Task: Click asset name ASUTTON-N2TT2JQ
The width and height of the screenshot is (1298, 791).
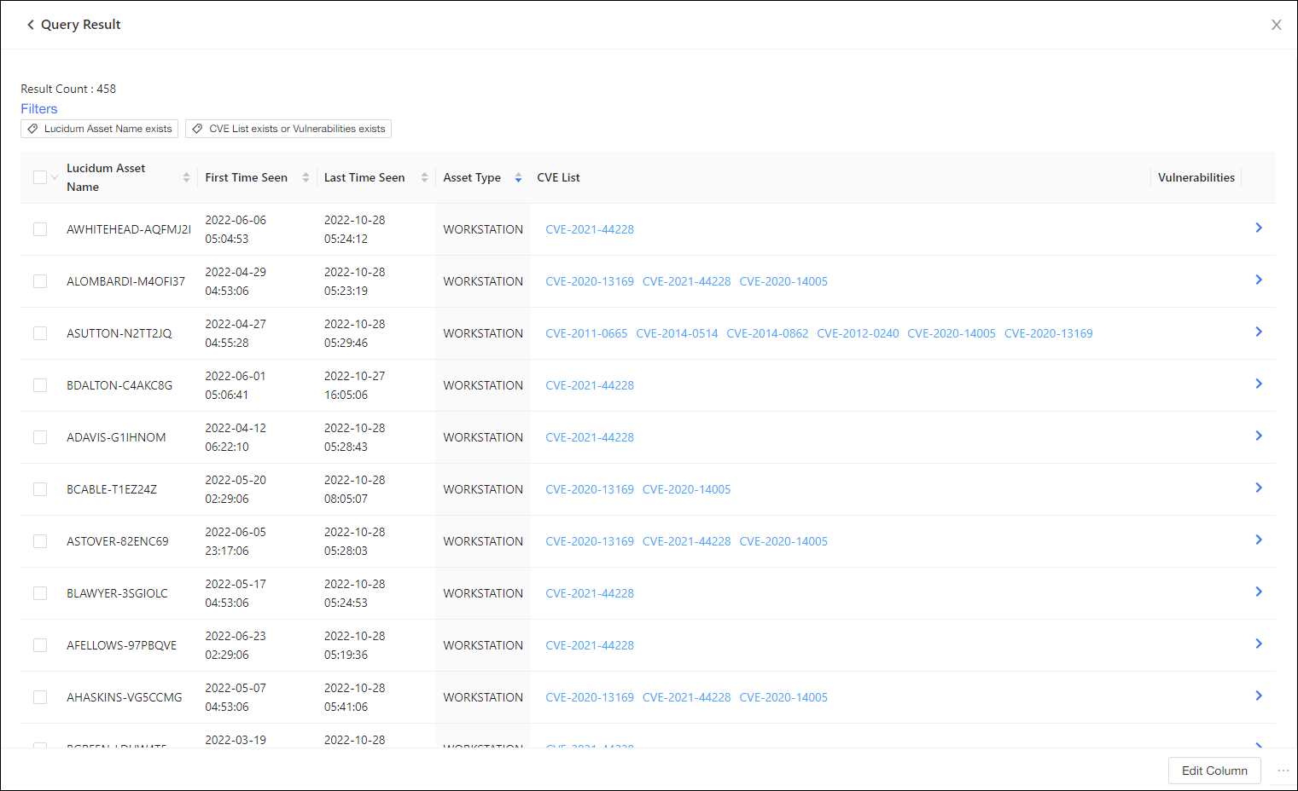Action: pyautogui.click(x=119, y=333)
